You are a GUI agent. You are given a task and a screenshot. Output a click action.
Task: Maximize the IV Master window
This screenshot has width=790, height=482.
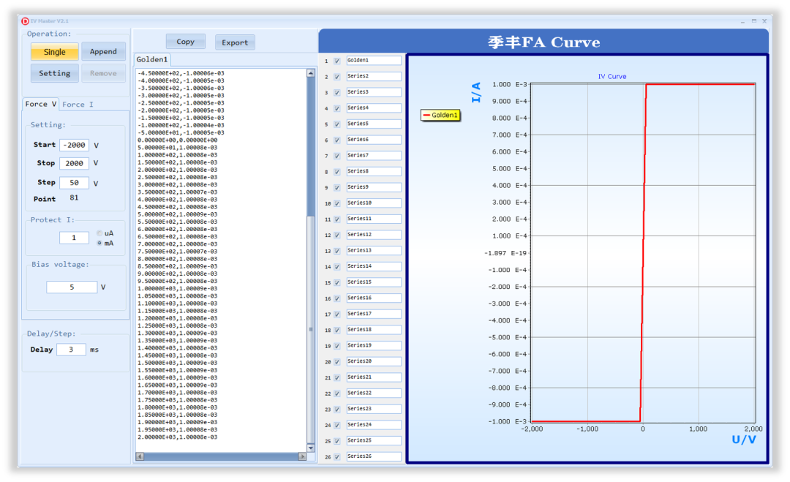pyautogui.click(x=754, y=21)
